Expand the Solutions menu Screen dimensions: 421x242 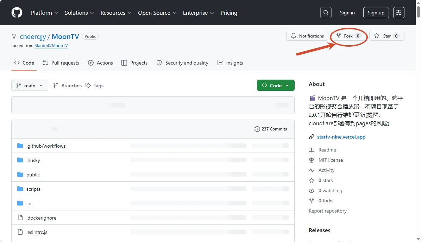click(79, 13)
